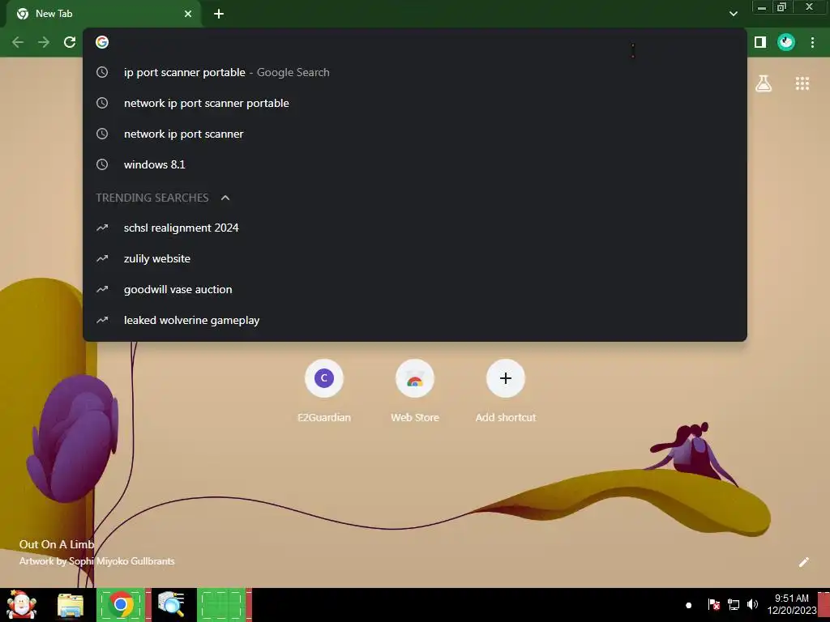Click the green dashed taskbar item
830x622 pixels.
click(x=224, y=605)
